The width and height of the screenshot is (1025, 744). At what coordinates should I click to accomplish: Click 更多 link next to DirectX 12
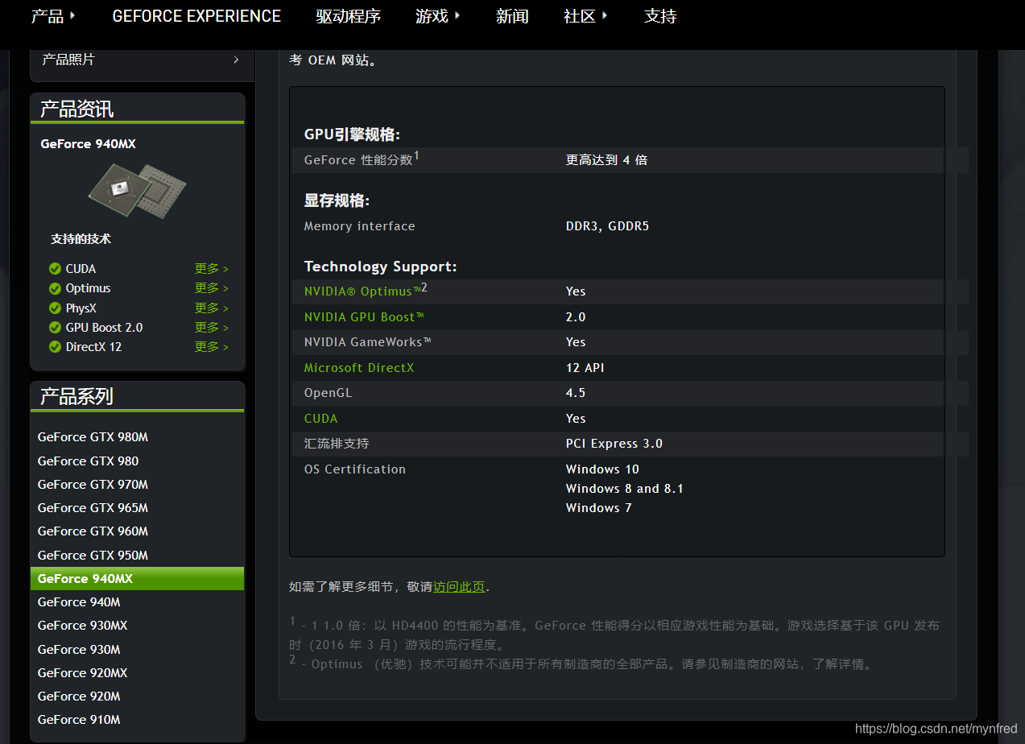tap(212, 347)
